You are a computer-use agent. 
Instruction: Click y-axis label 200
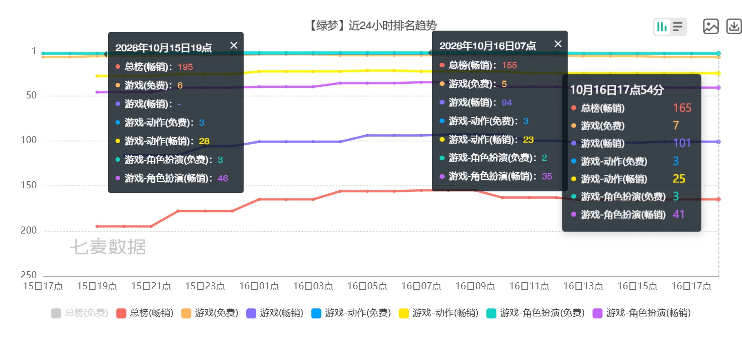(x=29, y=231)
